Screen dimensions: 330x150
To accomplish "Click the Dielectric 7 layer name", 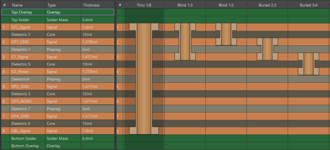I will point(21,109).
